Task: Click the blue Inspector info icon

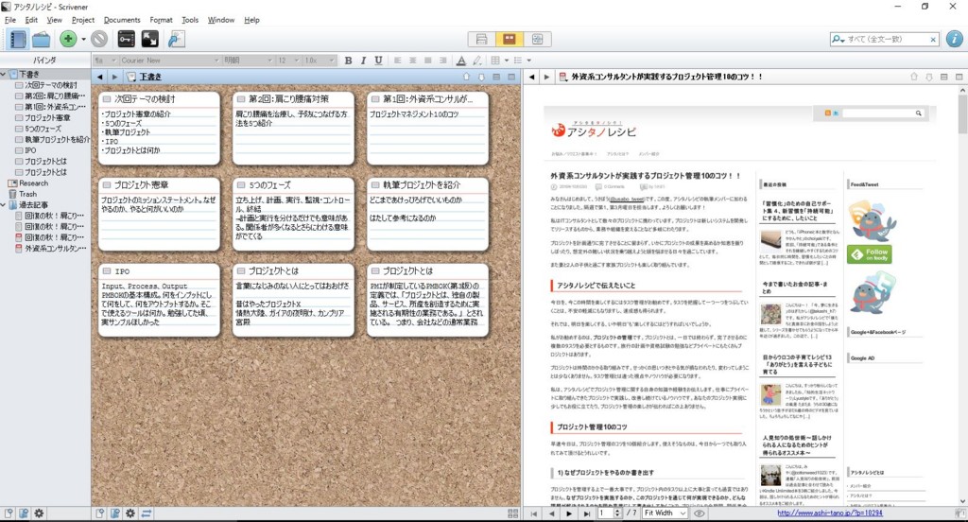Action: [954, 39]
